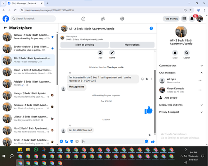Collapse Chat members section

tap(181, 73)
